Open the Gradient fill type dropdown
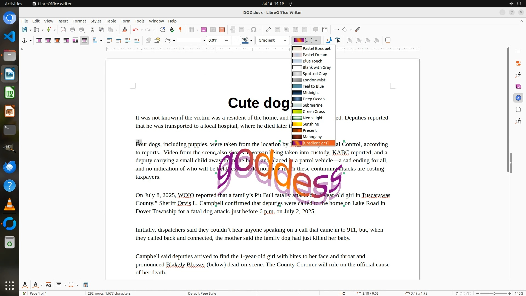The image size is (526, 296). click(272, 40)
